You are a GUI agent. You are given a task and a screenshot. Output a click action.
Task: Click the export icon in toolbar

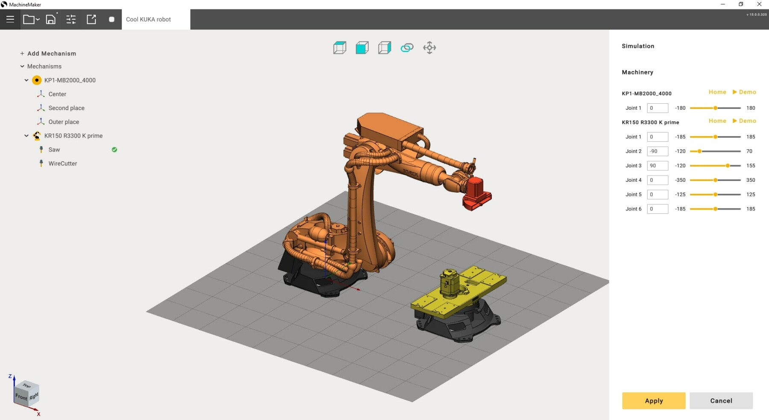[91, 19]
